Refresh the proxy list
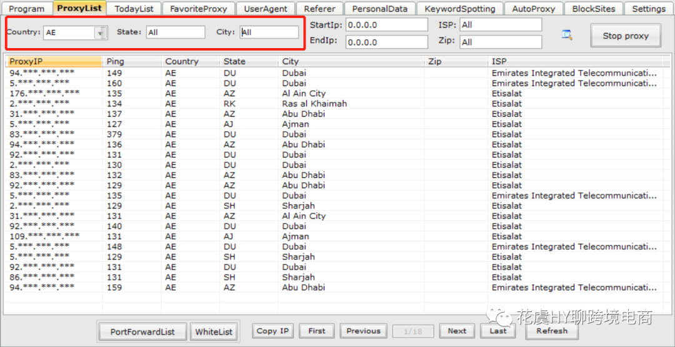675x347 pixels. [552, 331]
